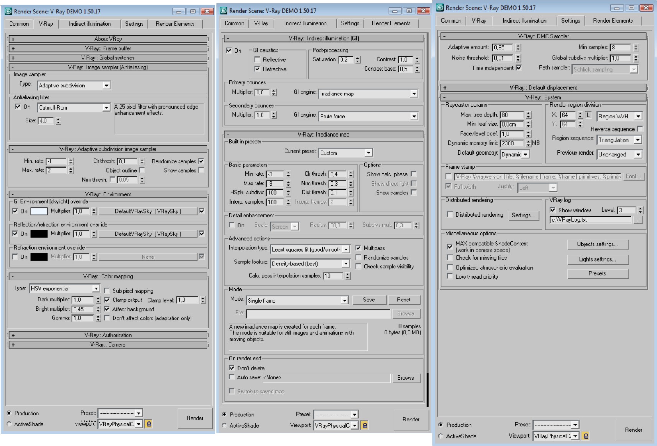The image size is (657, 446).
Task: Toggle Time independent checkbox
Action: pyautogui.click(x=519, y=68)
